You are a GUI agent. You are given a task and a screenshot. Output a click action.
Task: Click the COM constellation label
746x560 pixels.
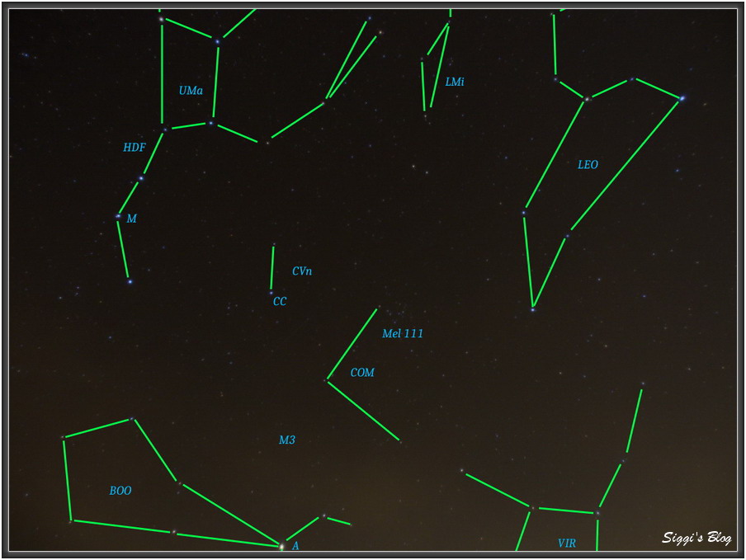(x=362, y=373)
